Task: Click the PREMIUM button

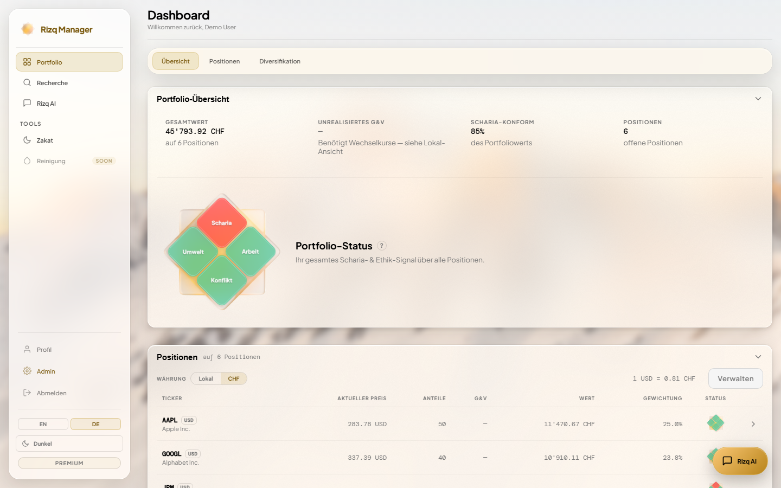Action: coord(69,463)
